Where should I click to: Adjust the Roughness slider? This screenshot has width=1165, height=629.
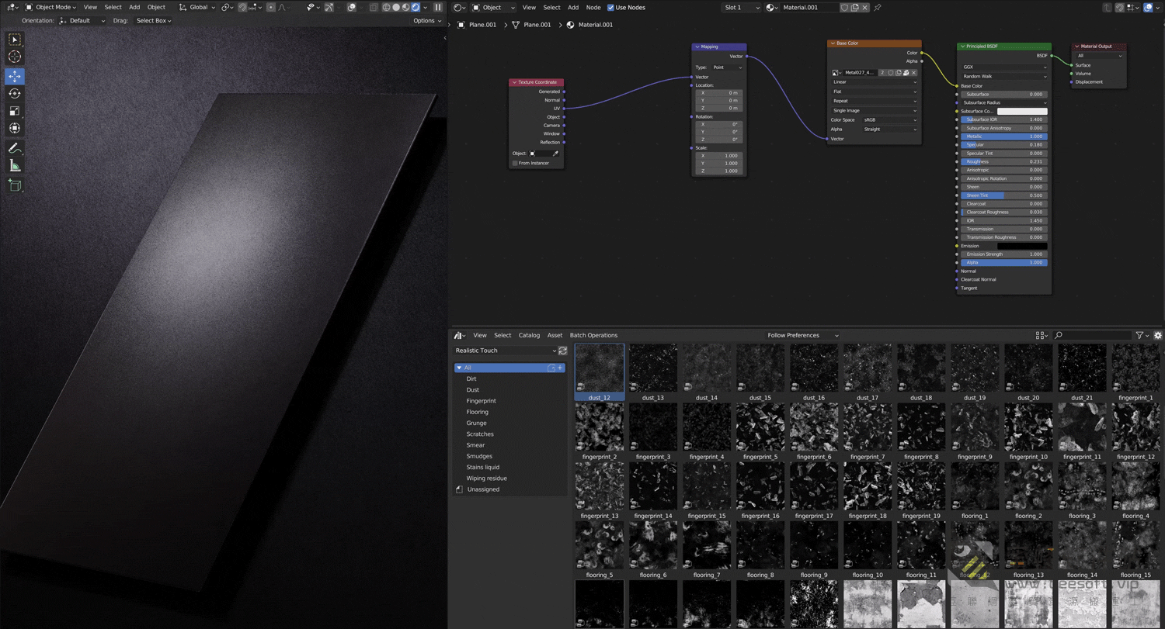[1004, 161]
